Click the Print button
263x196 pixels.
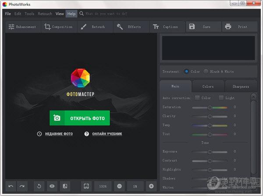click(x=240, y=27)
